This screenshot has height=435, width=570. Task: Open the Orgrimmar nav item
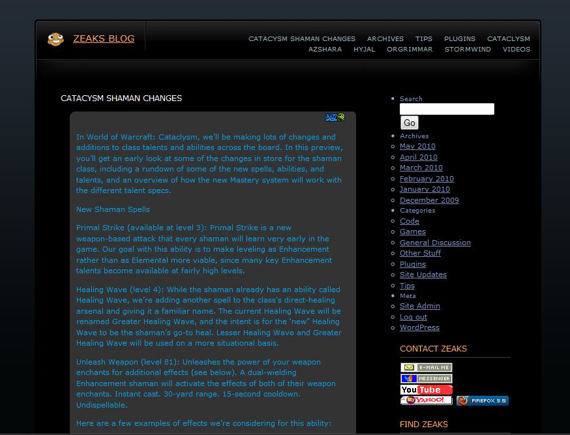[x=410, y=49]
